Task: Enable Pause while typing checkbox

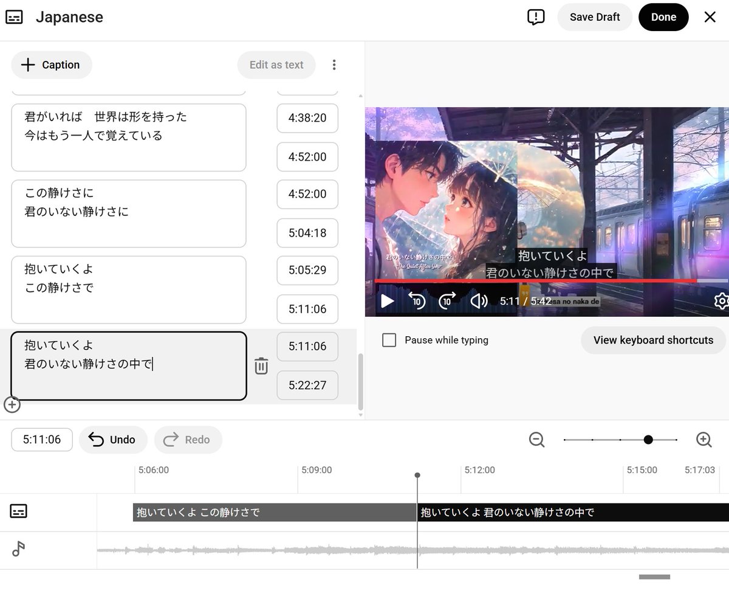Action: tap(389, 340)
